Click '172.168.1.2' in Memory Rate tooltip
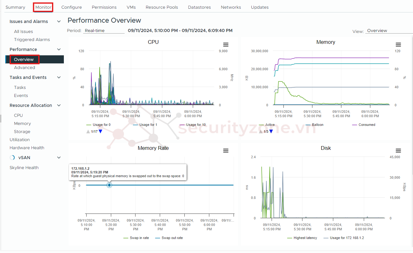This screenshot has height=253, width=413. [x=80, y=168]
